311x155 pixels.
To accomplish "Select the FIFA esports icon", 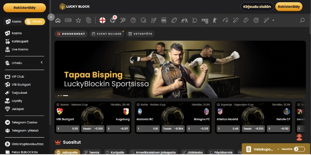I will click(205, 20).
